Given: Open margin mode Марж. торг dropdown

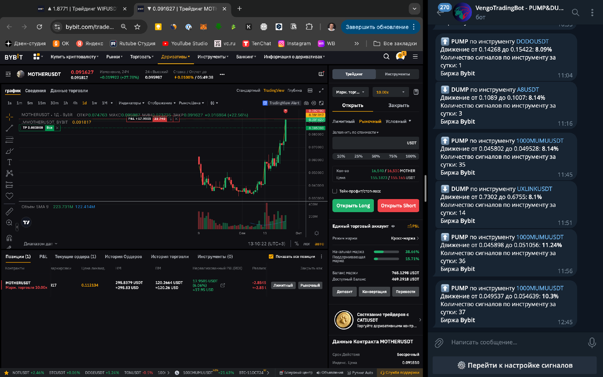Looking at the screenshot, I should pyautogui.click(x=351, y=92).
